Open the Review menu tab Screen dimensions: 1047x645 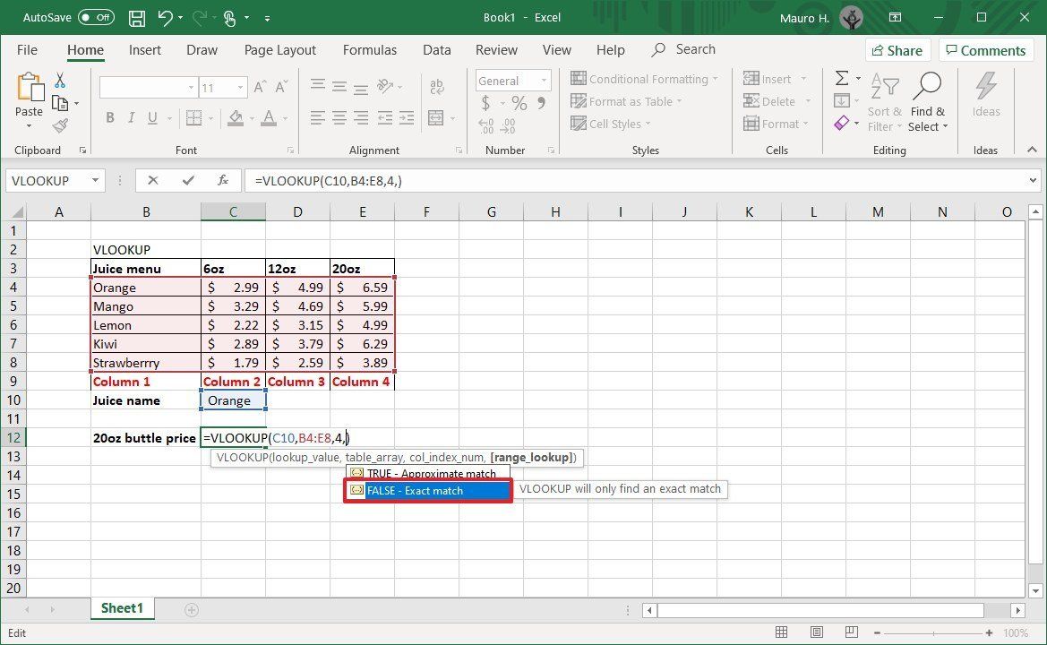[496, 49]
